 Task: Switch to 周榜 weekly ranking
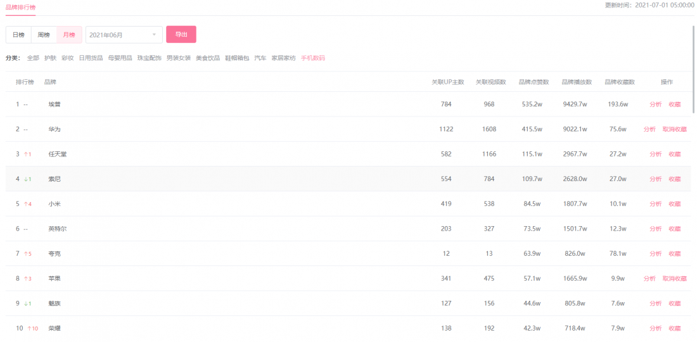[44, 35]
